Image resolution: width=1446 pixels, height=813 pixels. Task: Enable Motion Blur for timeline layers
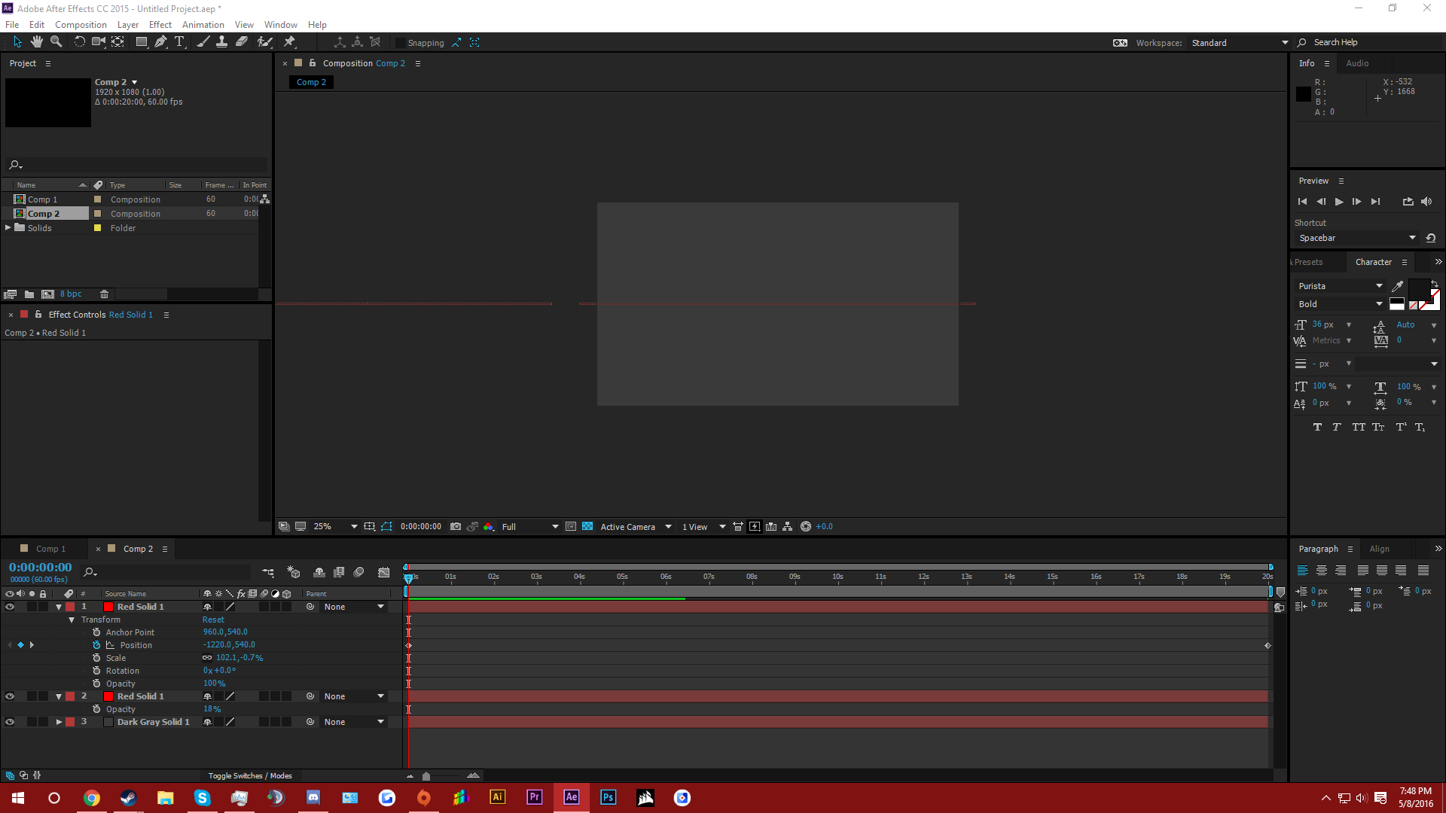coord(359,573)
